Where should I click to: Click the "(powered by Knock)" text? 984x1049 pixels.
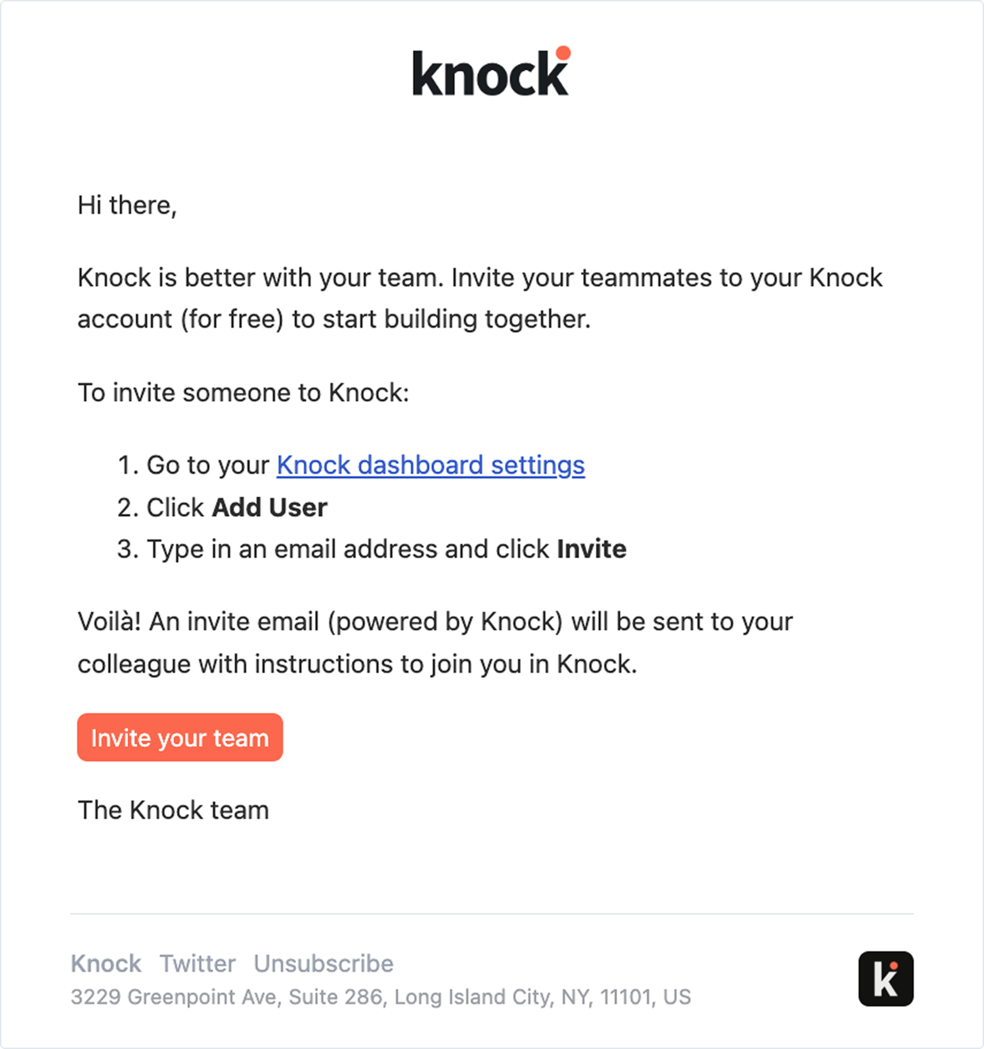(x=445, y=622)
